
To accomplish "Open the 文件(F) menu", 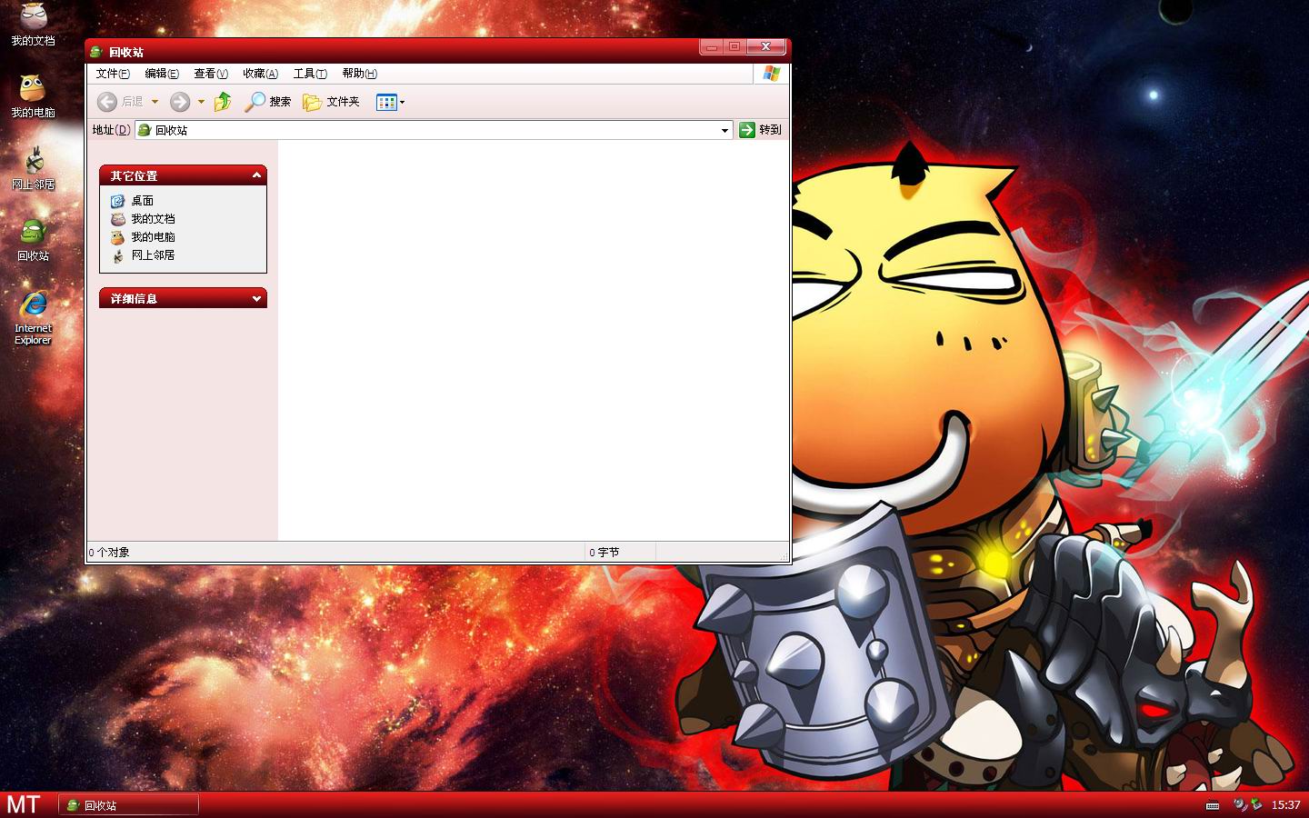I will coord(113,74).
